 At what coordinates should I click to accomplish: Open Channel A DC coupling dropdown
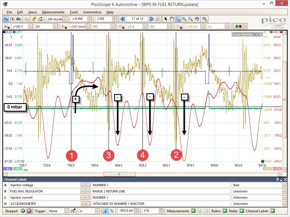[55, 26]
